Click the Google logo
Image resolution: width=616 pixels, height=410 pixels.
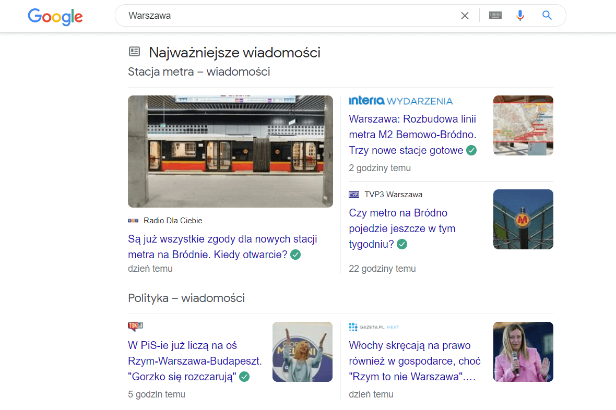[55, 16]
